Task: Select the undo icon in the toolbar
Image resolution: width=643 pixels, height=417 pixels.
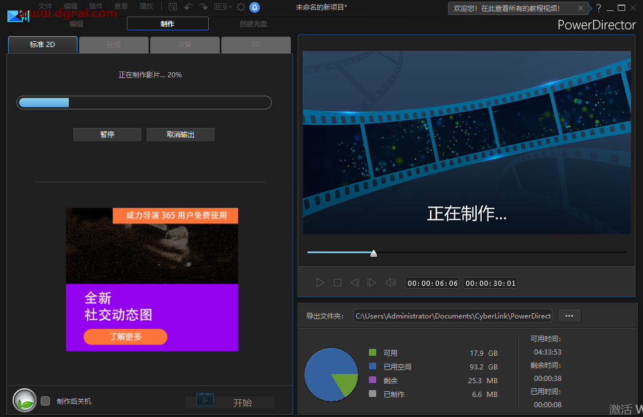Action: (x=188, y=6)
